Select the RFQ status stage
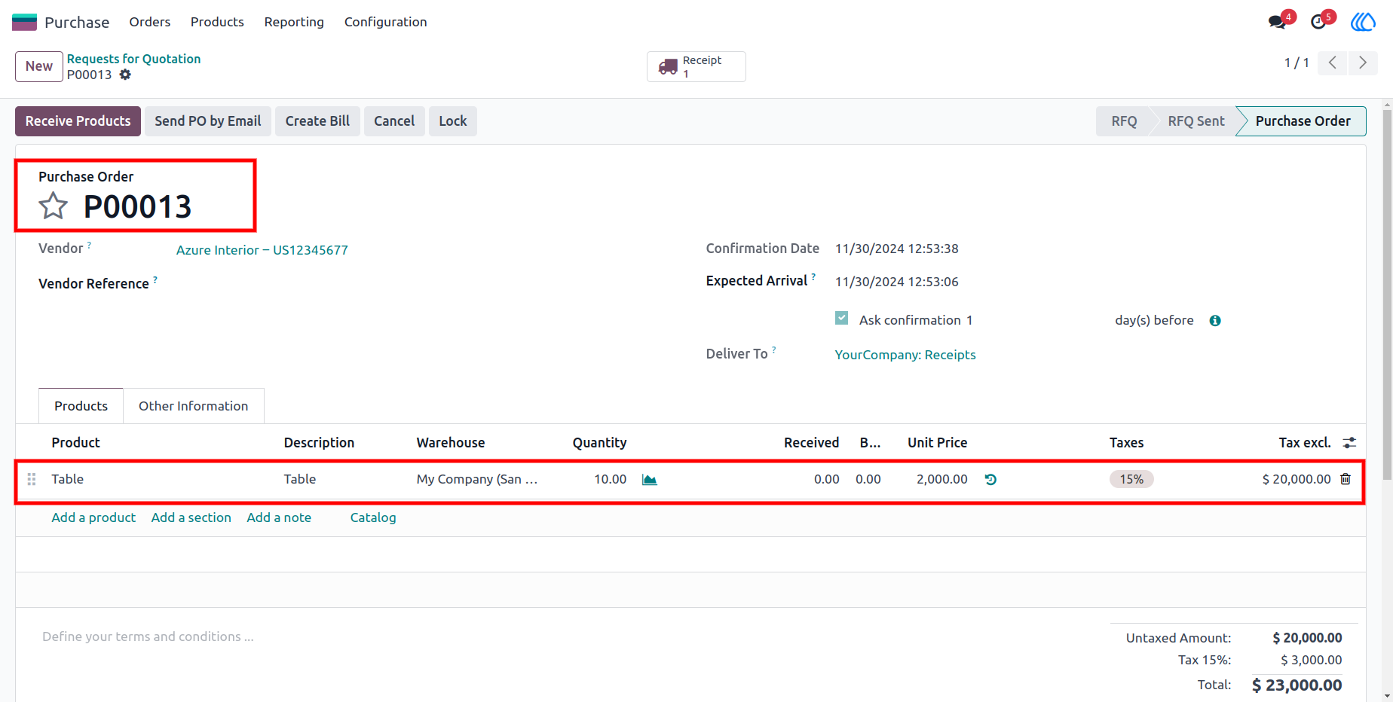The image size is (1393, 702). tap(1124, 121)
